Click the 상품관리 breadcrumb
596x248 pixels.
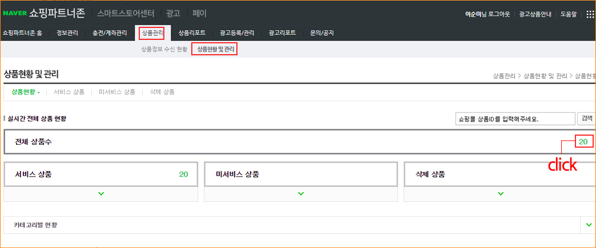(x=505, y=76)
